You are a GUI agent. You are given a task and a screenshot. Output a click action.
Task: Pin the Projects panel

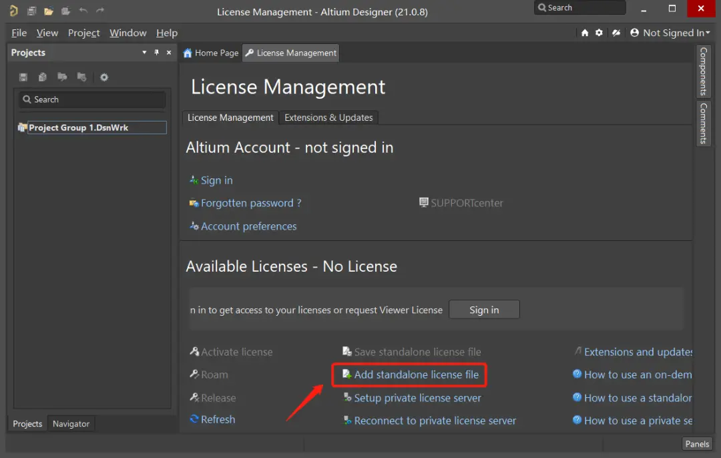156,53
